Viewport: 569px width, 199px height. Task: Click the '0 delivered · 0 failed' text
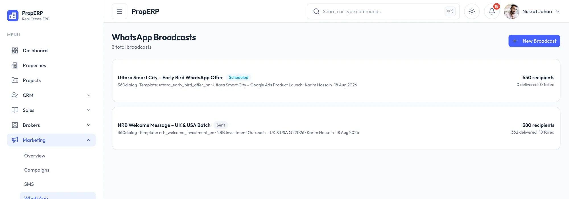pyautogui.click(x=535, y=85)
